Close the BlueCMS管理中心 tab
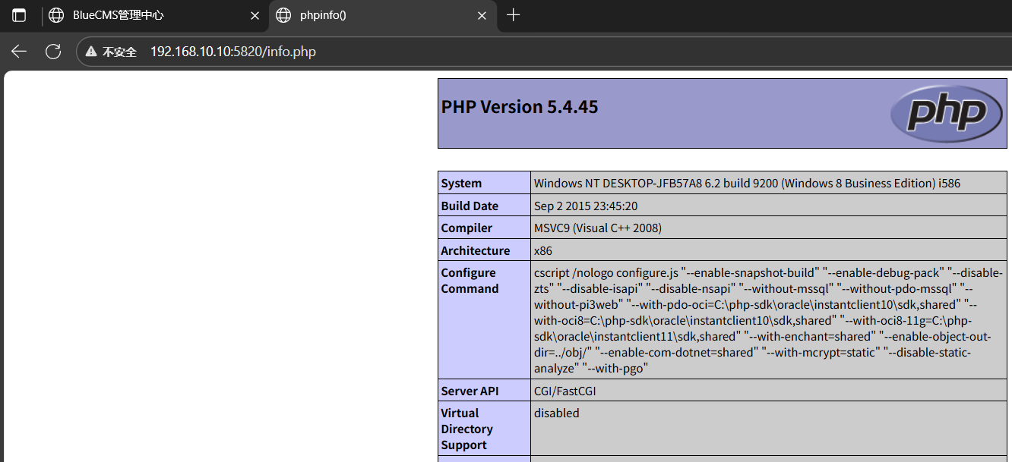 coord(255,15)
